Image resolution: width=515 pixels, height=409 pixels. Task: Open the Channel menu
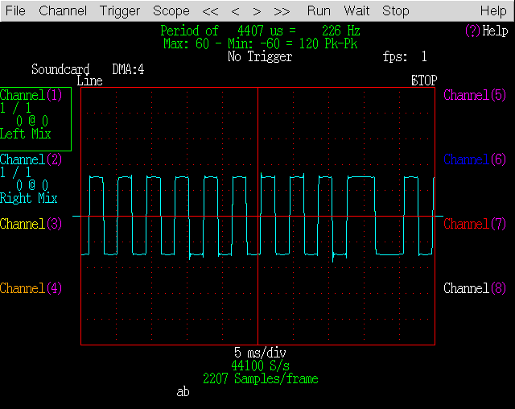(63, 11)
